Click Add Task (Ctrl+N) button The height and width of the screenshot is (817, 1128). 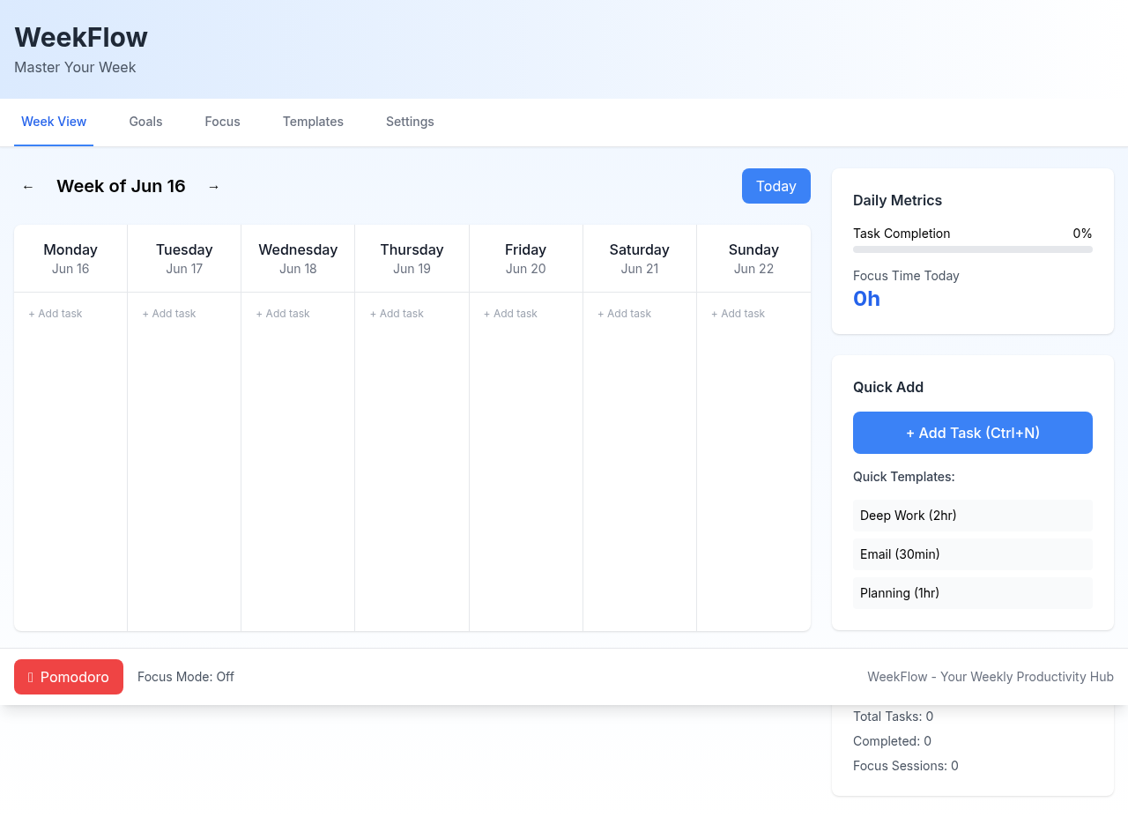pyautogui.click(x=972, y=433)
